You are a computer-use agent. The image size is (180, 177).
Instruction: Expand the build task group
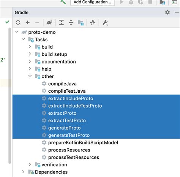[30, 47]
